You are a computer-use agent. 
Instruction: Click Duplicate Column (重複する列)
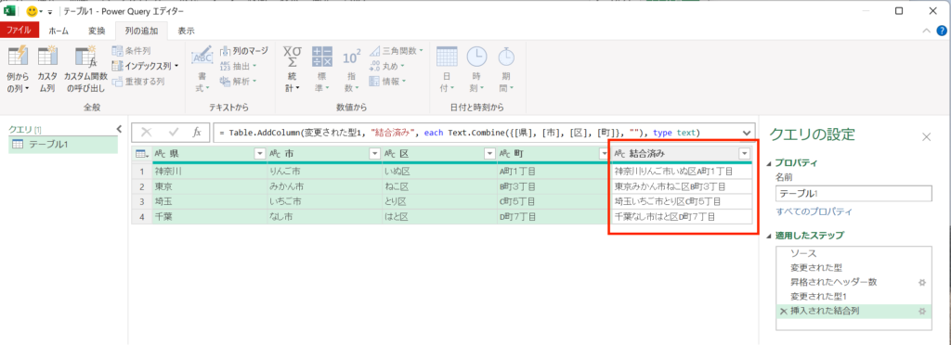[138, 81]
